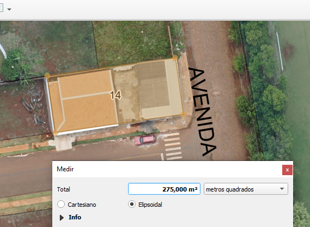This screenshot has height=227, width=310.
Task: Close the Medir dialog with red X
Action: click(287, 170)
